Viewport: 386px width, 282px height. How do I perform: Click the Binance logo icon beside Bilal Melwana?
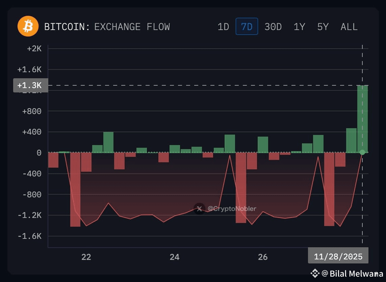point(315,273)
